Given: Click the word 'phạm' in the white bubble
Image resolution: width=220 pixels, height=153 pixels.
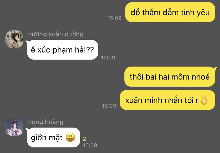Looking at the screenshot, I should [62, 50].
